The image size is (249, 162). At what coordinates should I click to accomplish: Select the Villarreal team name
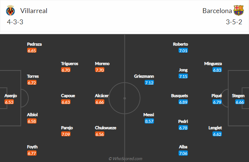tap(34, 11)
